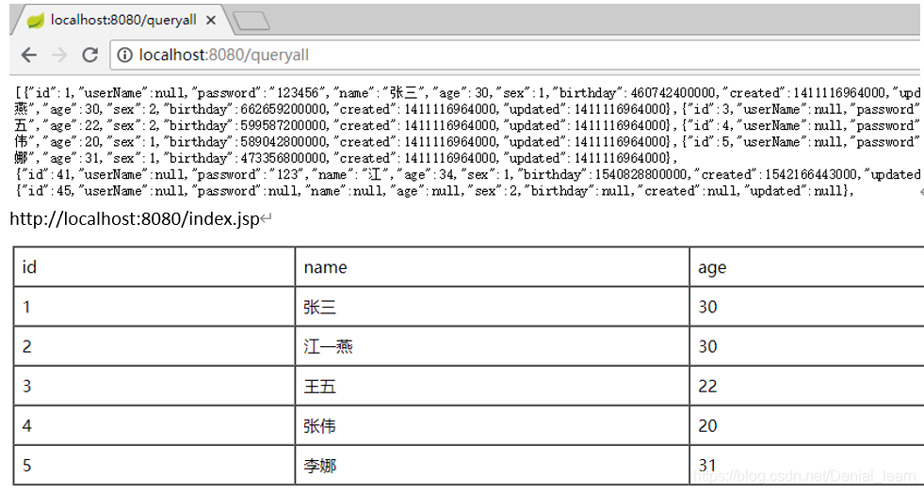Click id cell '4'
Screen dimensions: 924x493
pos(154,425)
